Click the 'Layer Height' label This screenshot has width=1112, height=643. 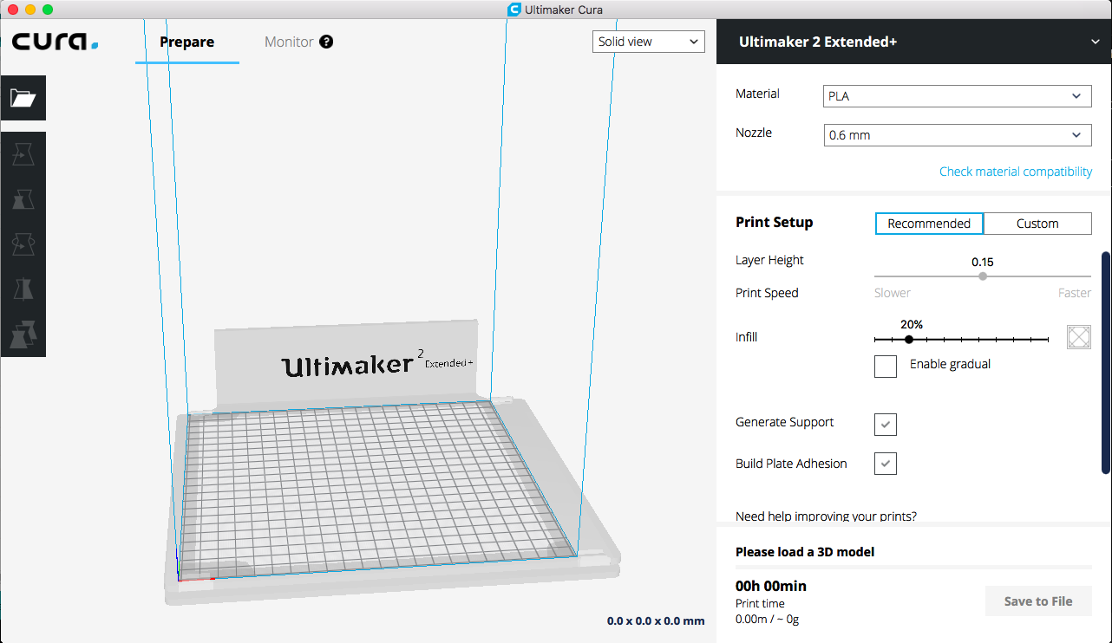[x=769, y=260]
